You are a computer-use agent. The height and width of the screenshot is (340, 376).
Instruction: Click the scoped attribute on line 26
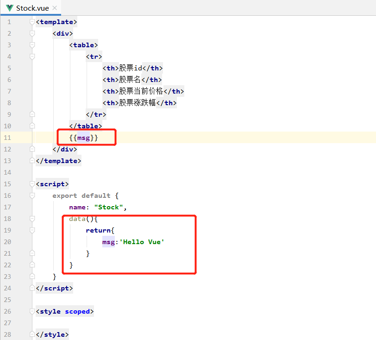[x=77, y=311]
